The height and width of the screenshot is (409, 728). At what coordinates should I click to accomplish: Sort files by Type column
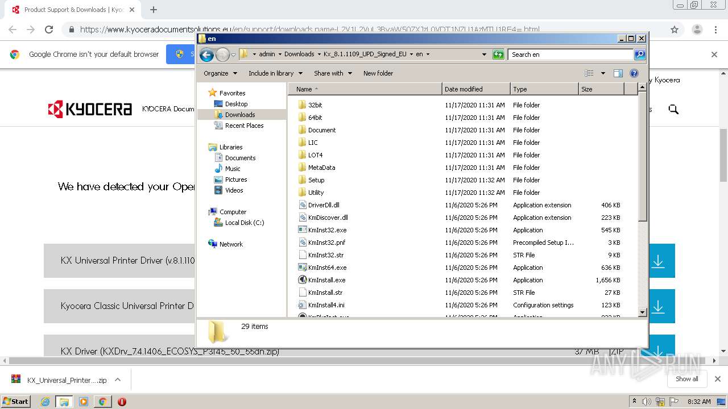tap(544, 89)
